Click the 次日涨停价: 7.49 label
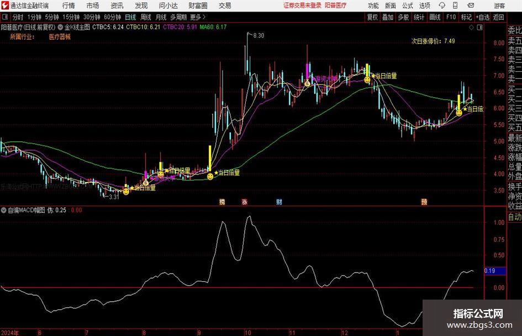522x336 pixels. point(433,41)
